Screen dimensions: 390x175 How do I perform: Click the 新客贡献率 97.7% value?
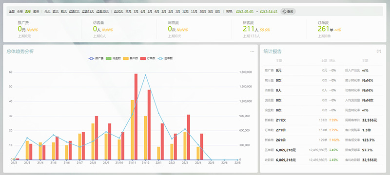pos(368,150)
